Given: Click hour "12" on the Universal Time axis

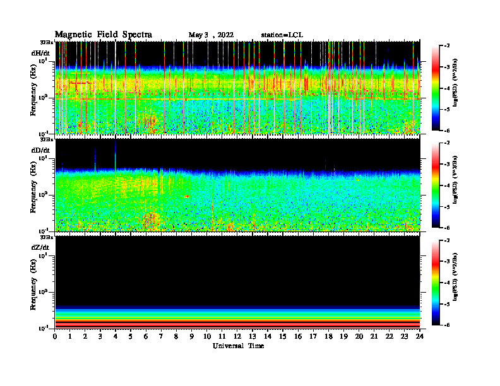Looking at the screenshot, I should [x=237, y=336].
